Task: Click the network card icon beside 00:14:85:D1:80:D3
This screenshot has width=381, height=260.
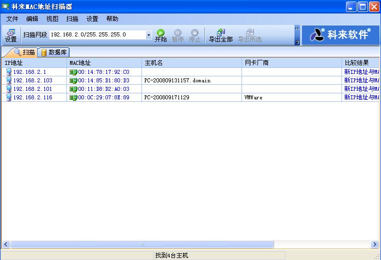Action: [73, 81]
